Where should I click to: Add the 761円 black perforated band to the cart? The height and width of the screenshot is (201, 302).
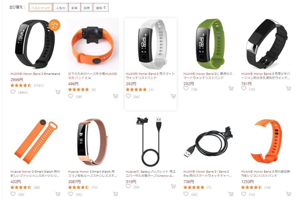pyautogui.click(x=288, y=88)
